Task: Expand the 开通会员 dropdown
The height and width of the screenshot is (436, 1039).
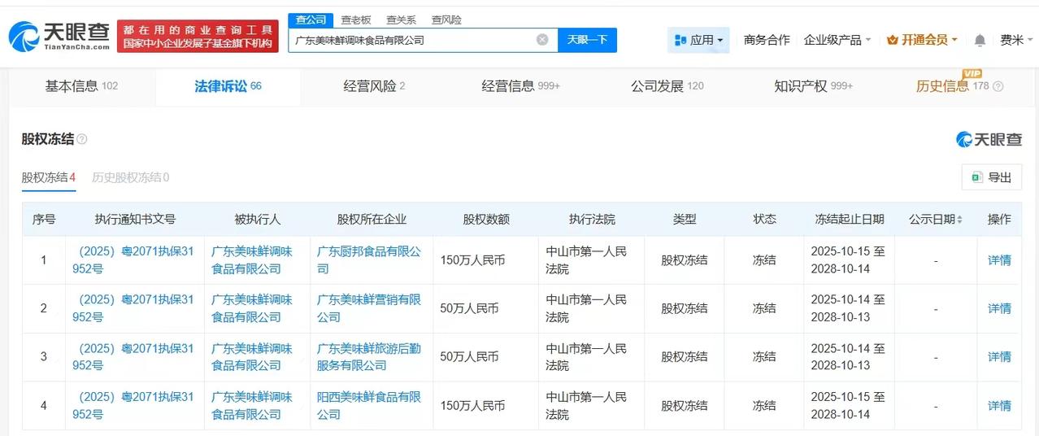Action: pos(922,40)
